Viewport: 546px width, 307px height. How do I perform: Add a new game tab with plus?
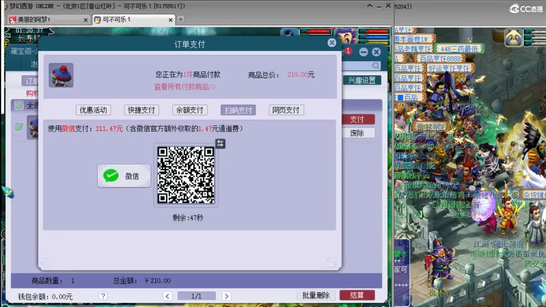180,19
